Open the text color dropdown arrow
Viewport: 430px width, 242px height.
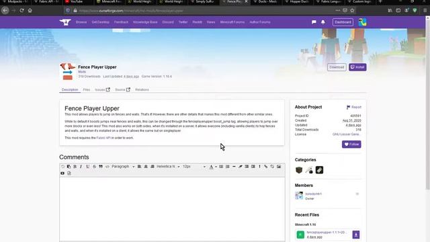[x=216, y=167]
